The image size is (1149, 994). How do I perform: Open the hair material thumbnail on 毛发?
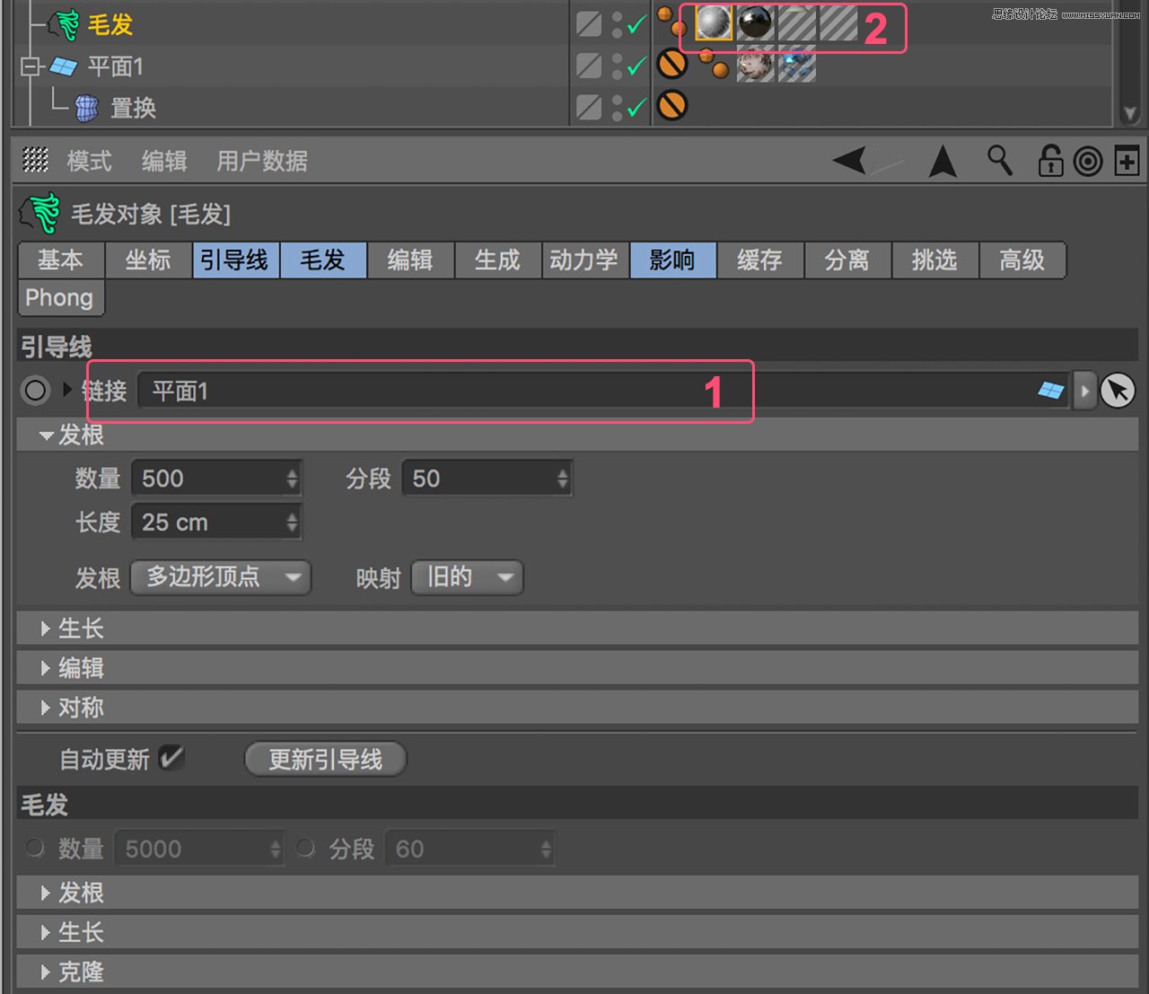pyautogui.click(x=714, y=23)
